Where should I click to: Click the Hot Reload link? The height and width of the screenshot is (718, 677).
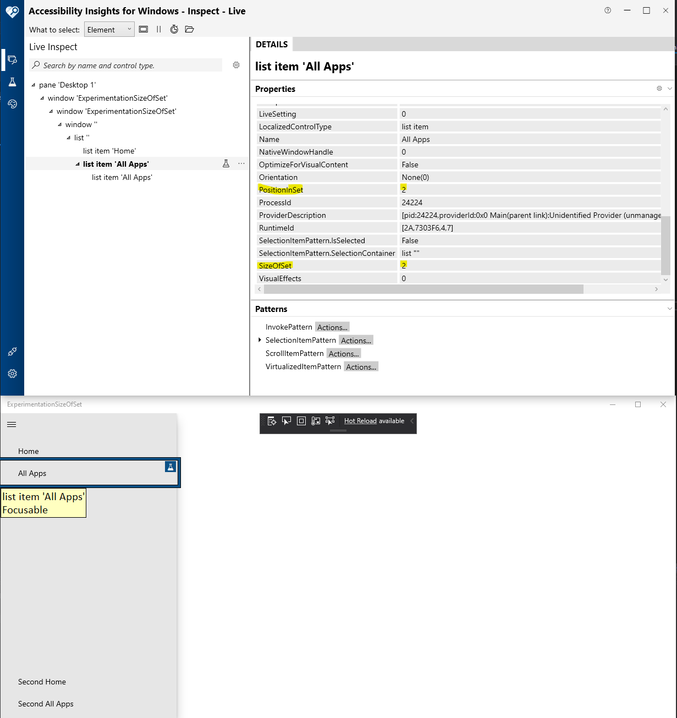click(x=360, y=420)
